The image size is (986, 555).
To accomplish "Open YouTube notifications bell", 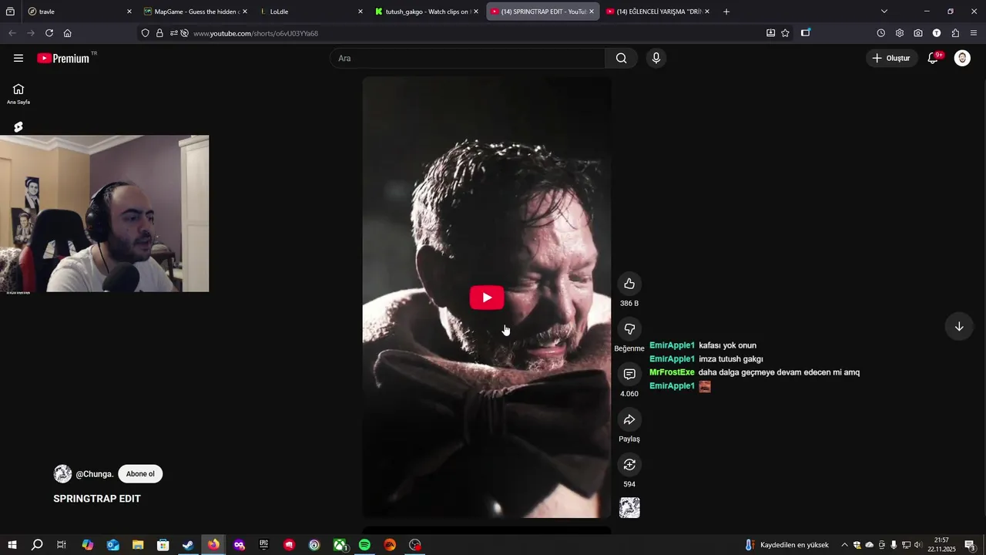I will [933, 58].
